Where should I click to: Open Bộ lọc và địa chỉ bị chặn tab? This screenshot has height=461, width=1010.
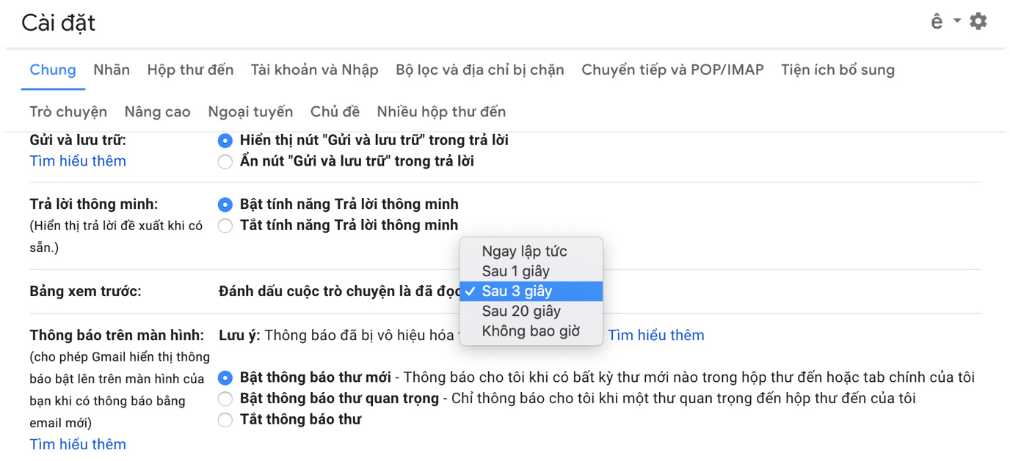coord(479,70)
